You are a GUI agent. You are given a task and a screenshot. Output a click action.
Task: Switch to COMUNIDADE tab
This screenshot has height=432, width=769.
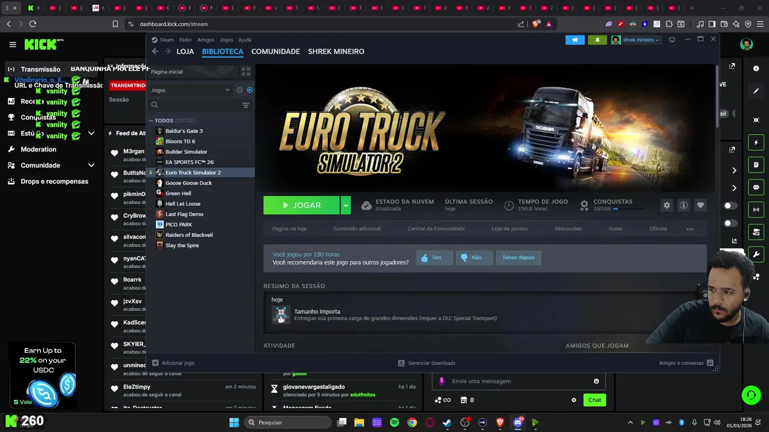coord(276,52)
